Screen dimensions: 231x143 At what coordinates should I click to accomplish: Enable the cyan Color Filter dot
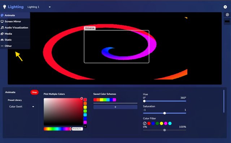tap(170, 123)
